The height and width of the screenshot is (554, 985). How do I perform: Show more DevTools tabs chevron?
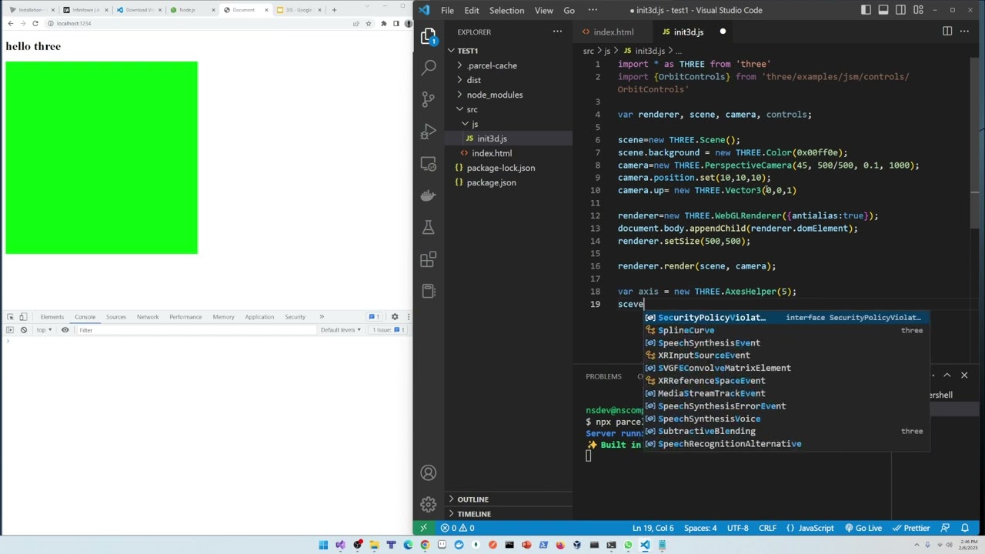322,317
